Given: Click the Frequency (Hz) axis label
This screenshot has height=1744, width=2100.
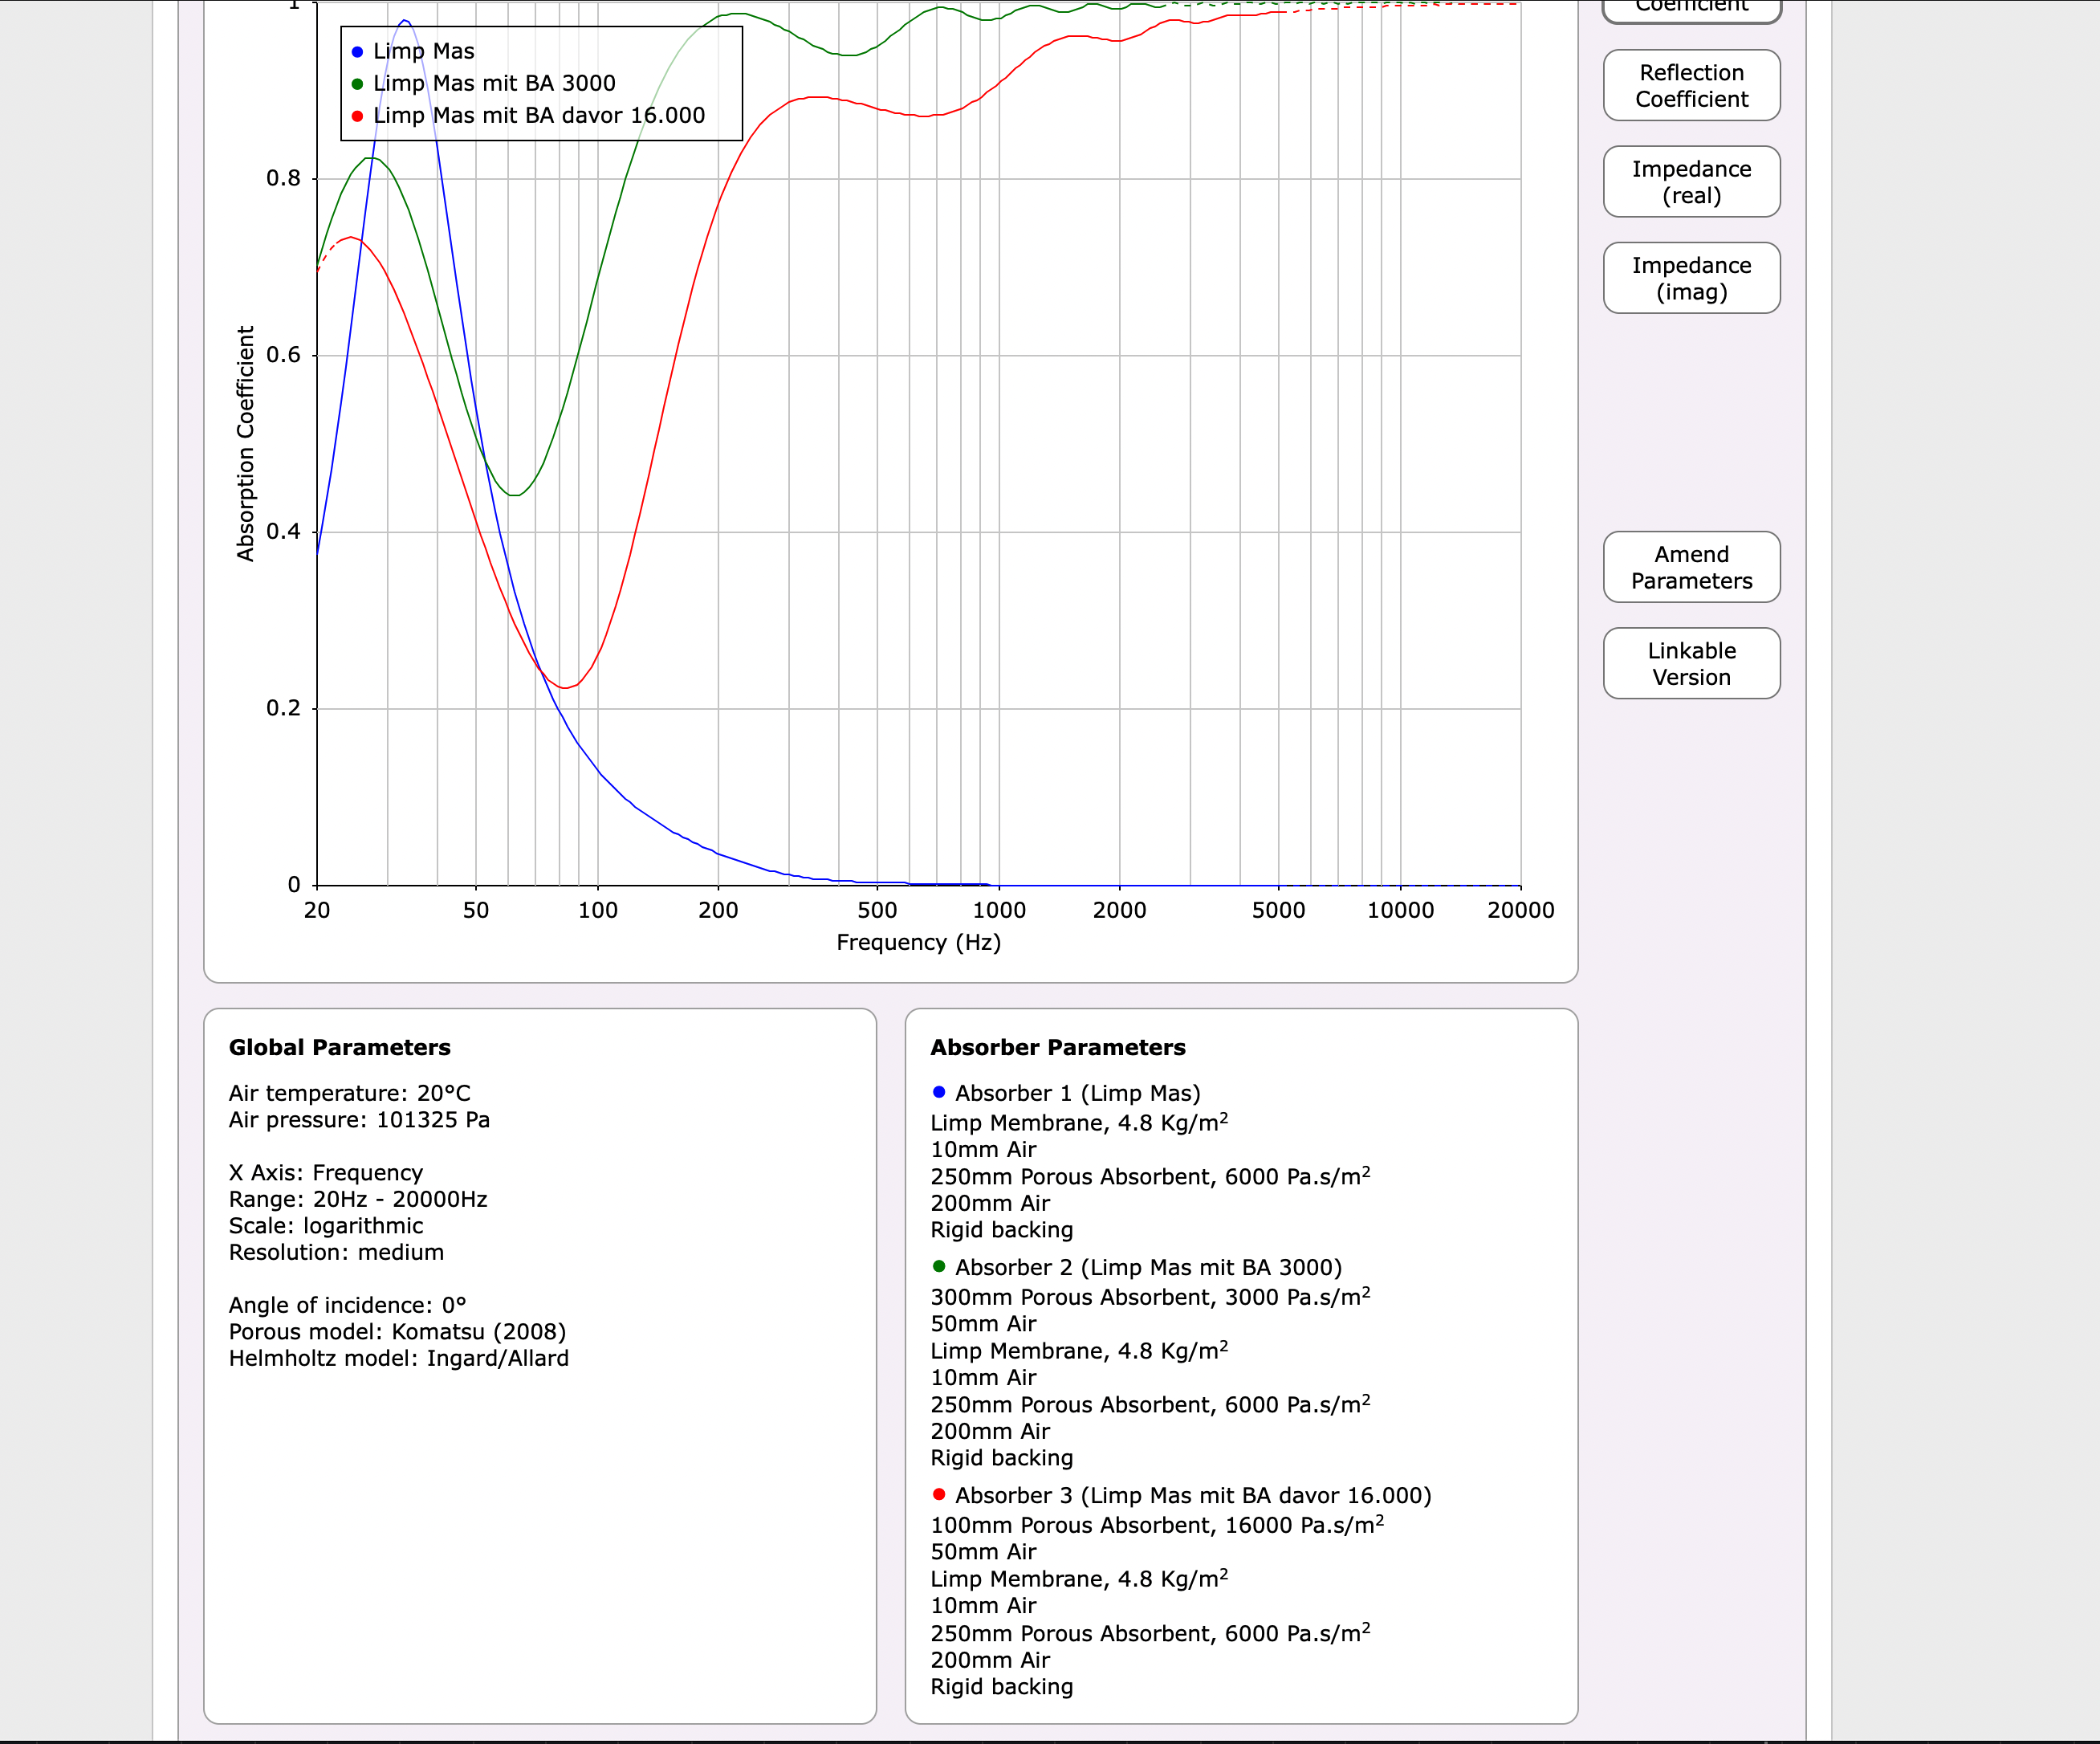Looking at the screenshot, I should (918, 942).
